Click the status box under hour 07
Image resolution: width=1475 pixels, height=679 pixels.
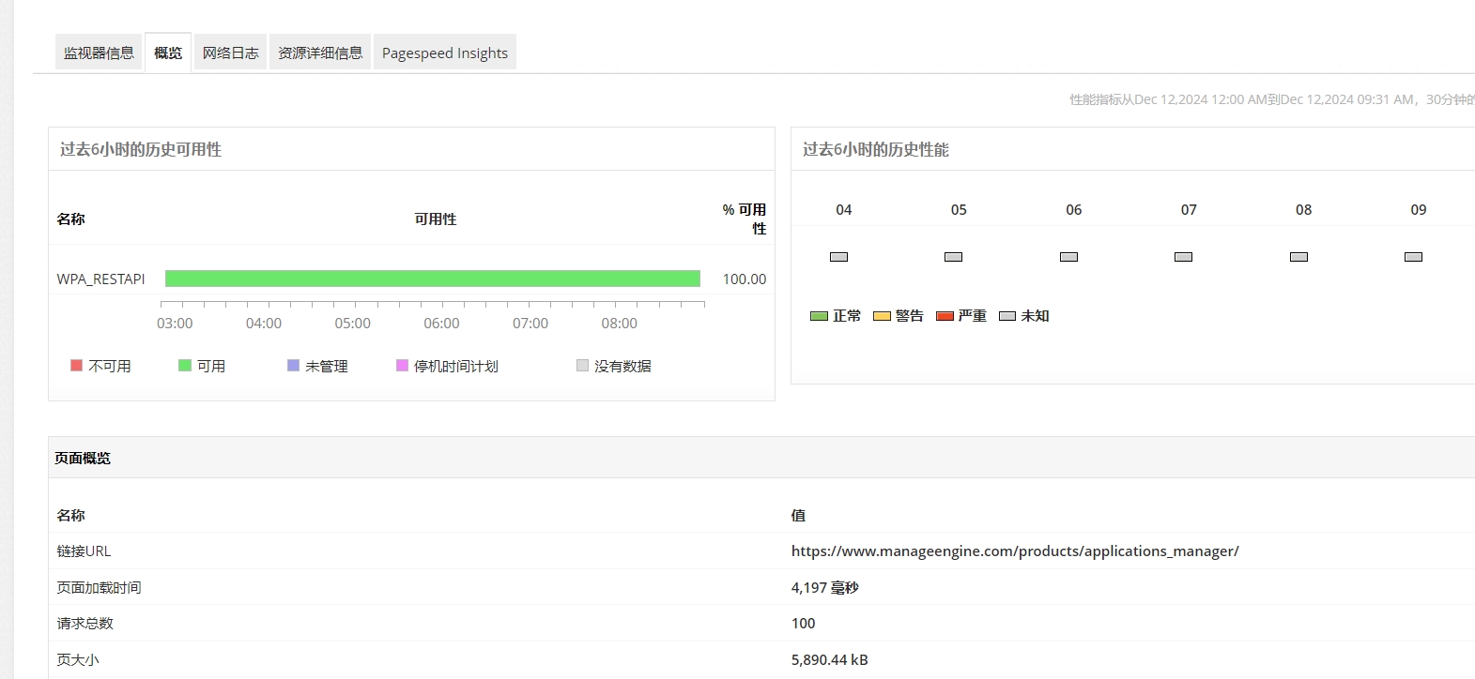click(x=1184, y=257)
